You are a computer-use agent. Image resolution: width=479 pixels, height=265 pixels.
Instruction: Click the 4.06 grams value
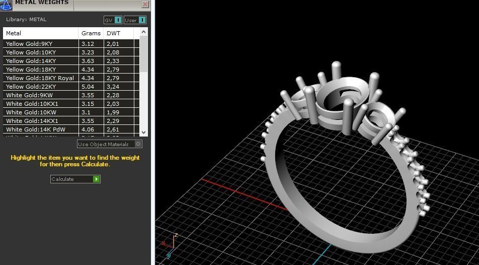tap(88, 129)
